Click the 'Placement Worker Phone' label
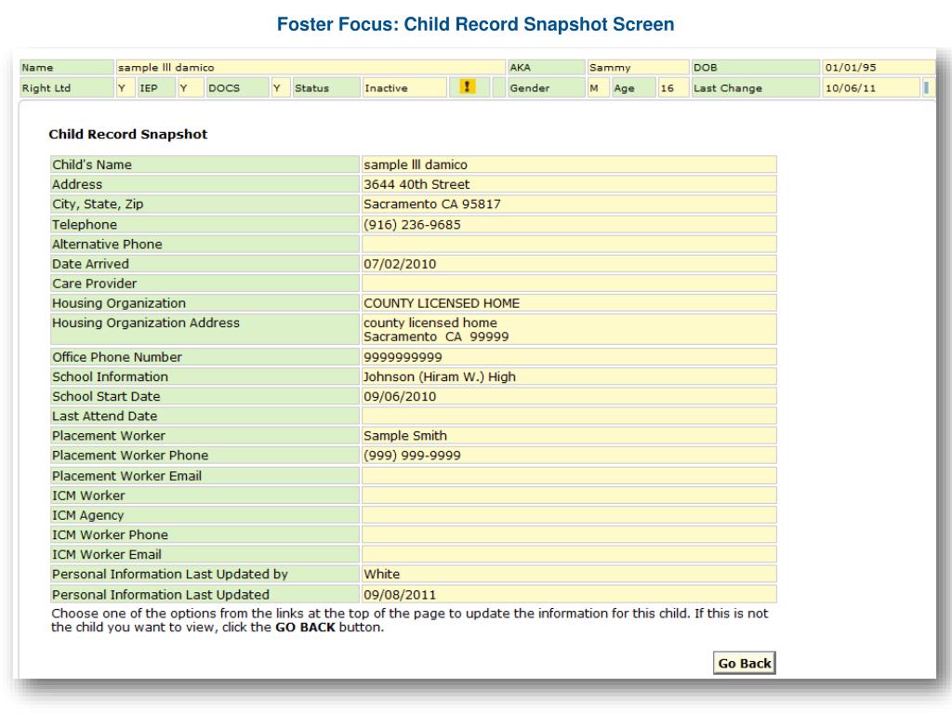This screenshot has height=714, width=952. [130, 456]
